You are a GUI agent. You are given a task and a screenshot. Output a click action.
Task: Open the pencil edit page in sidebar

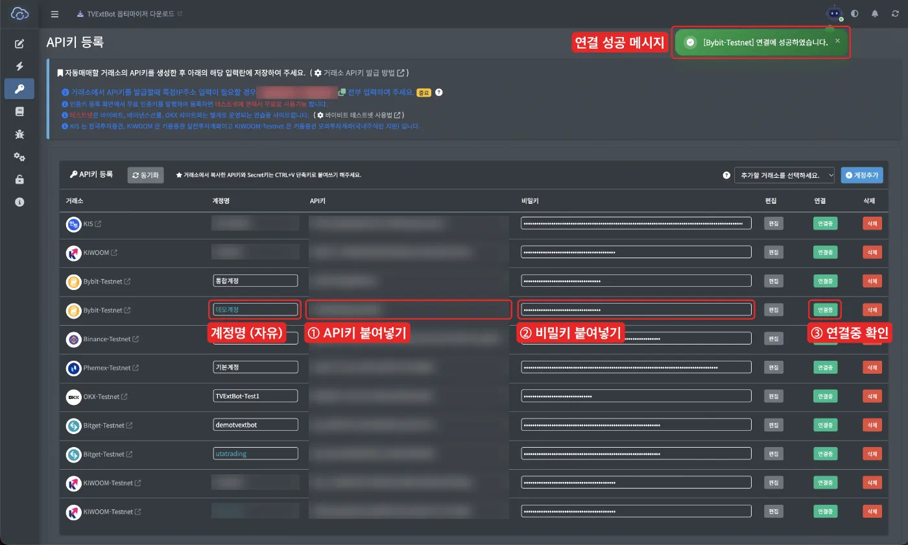19,44
